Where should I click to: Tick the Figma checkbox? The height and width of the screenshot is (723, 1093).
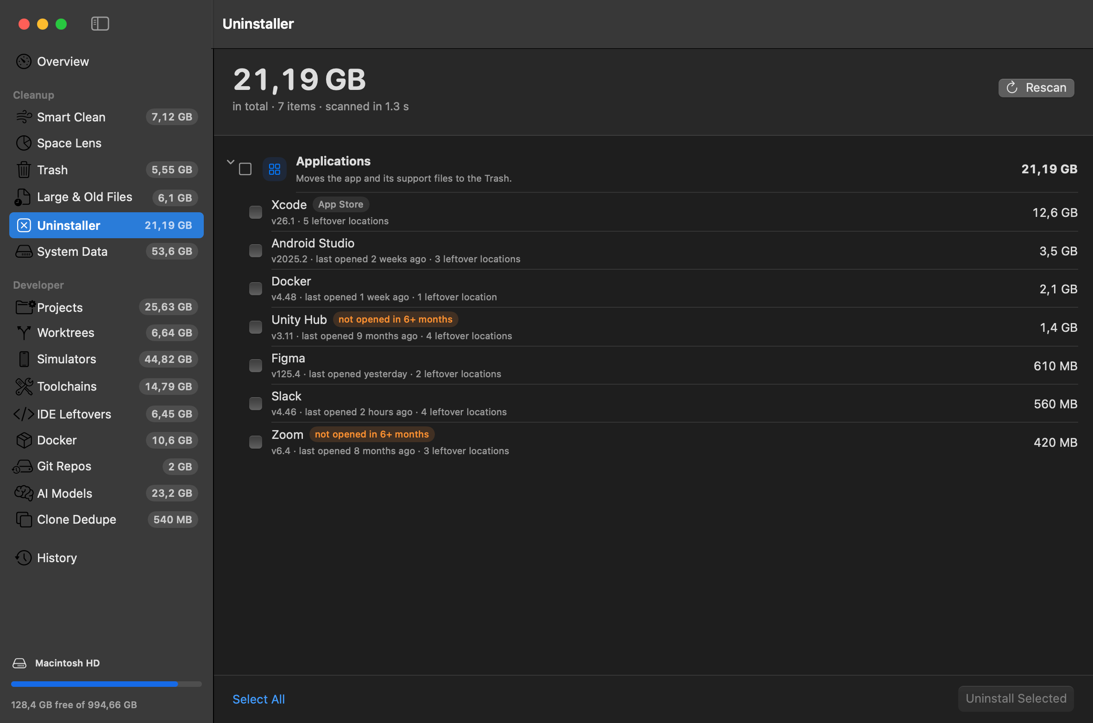tap(256, 366)
